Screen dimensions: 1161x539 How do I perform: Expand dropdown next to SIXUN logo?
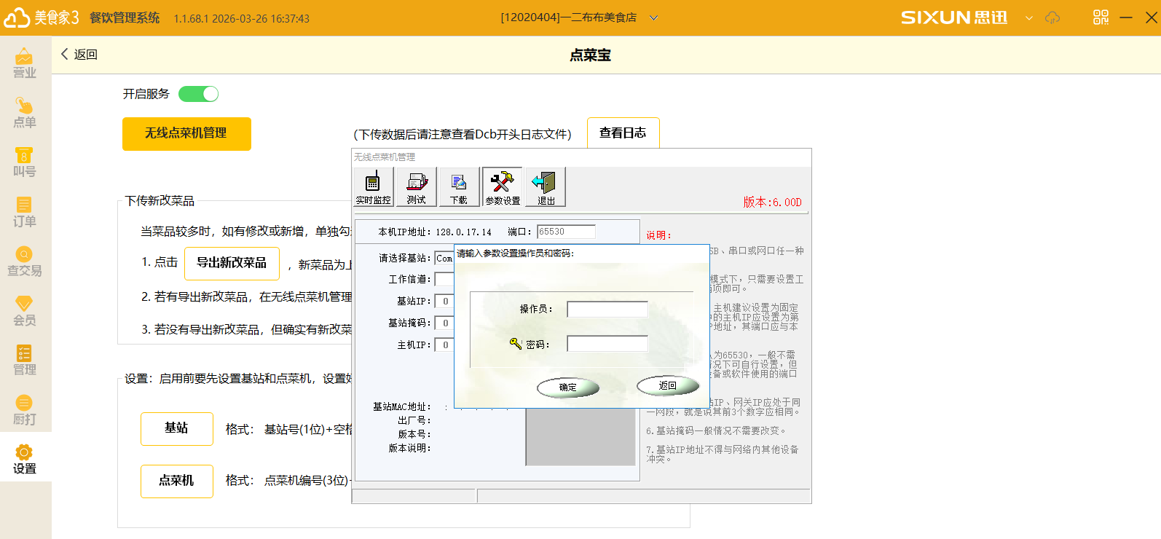click(x=1028, y=18)
